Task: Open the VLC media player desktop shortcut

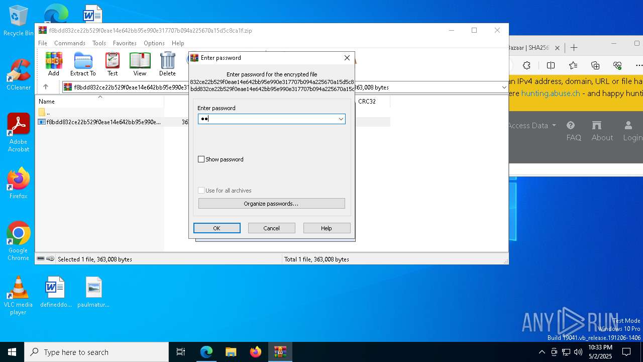Action: [19, 296]
